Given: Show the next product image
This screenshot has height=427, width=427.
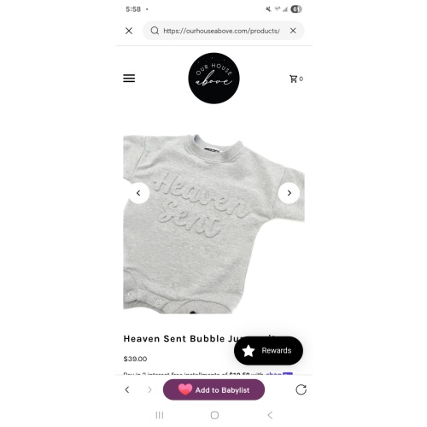Looking at the screenshot, I should pyautogui.click(x=289, y=193).
